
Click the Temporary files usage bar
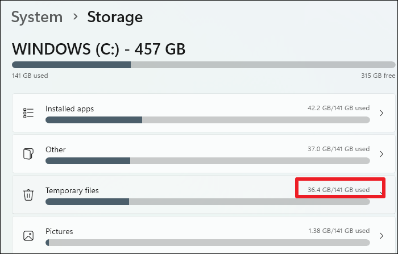pyautogui.click(x=208, y=202)
